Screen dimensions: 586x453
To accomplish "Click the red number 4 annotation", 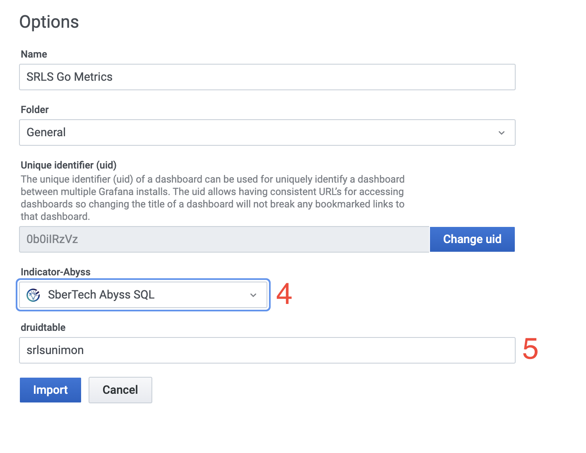I will coord(284,294).
